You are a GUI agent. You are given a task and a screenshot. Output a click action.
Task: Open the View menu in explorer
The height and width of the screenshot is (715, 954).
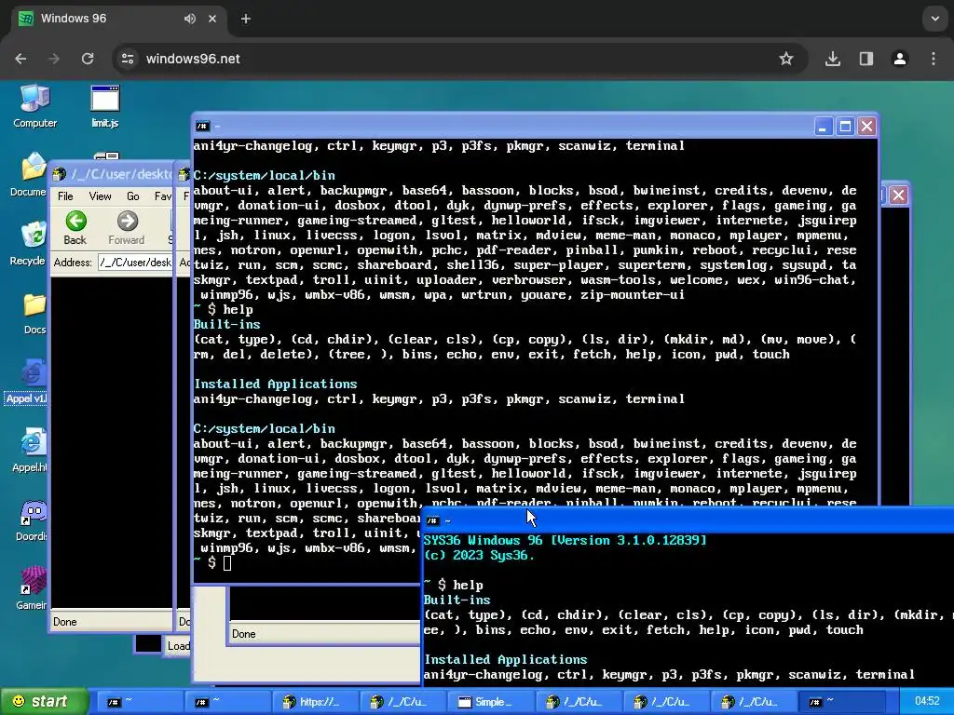click(100, 196)
